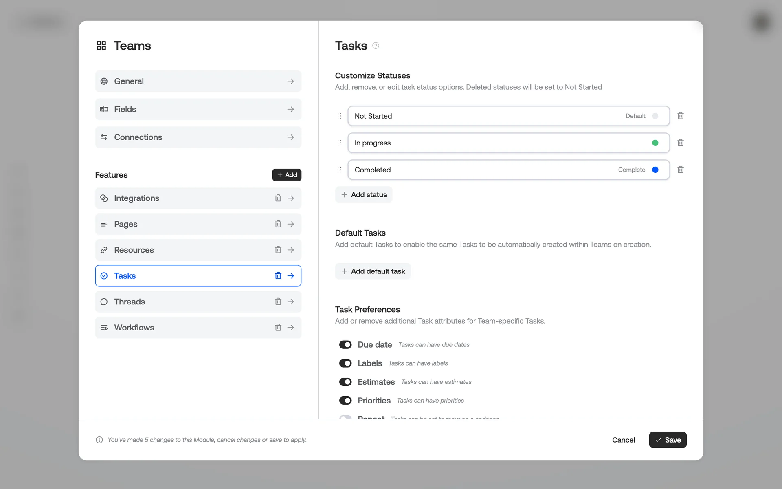Click trash icon next to Completed status
This screenshot has height=489, width=782.
click(680, 170)
